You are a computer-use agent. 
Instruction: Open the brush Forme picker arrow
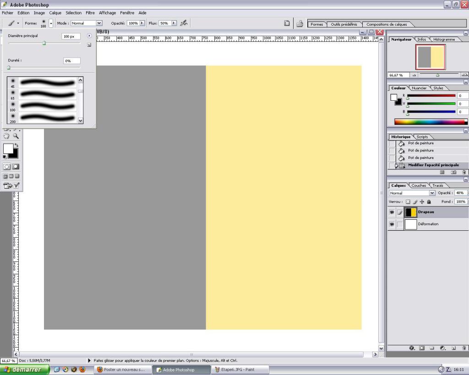pyautogui.click(x=51, y=23)
